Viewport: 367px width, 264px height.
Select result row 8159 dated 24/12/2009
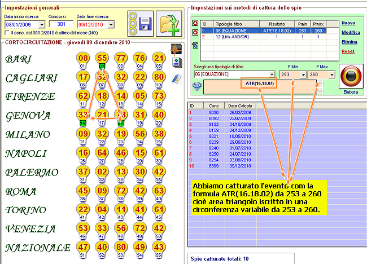coord(277,130)
